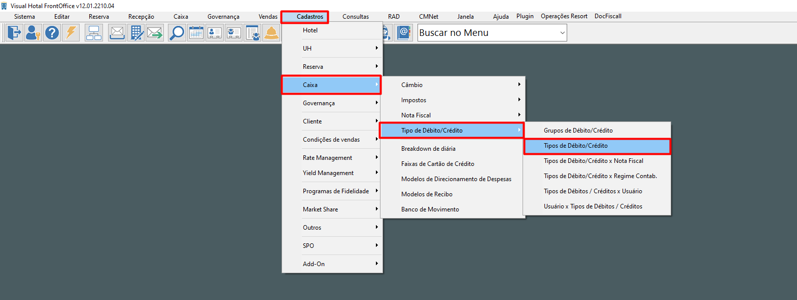Viewport: 797px width, 300px height.
Task: Expand the Cliente submenu
Action: pos(332,121)
